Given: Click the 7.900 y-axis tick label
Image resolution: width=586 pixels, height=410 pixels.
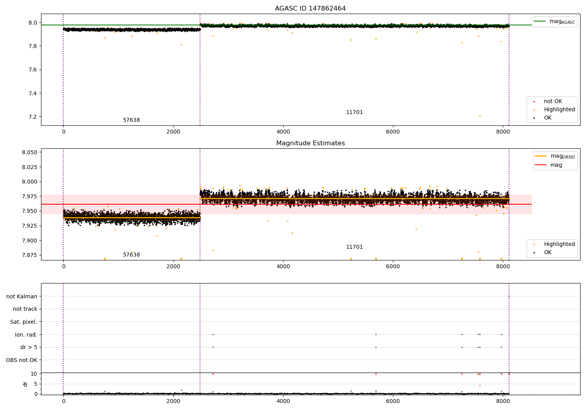Looking at the screenshot, I should [30, 241].
